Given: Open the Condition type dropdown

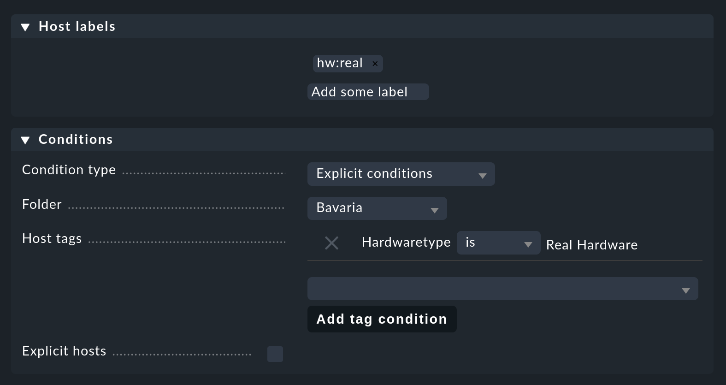Looking at the screenshot, I should tap(401, 174).
